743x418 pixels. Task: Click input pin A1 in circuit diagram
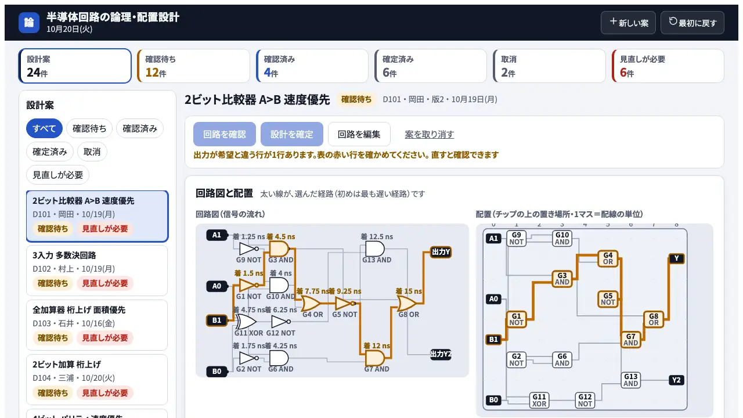click(x=217, y=235)
